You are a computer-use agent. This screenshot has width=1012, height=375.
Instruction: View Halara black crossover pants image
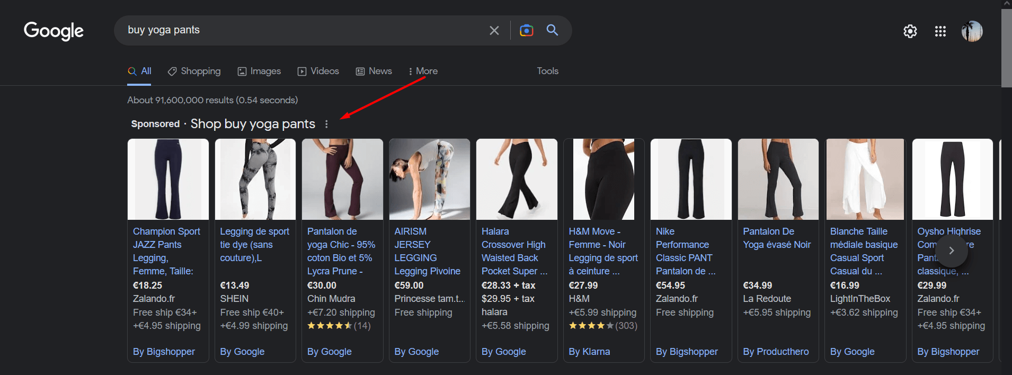(517, 179)
